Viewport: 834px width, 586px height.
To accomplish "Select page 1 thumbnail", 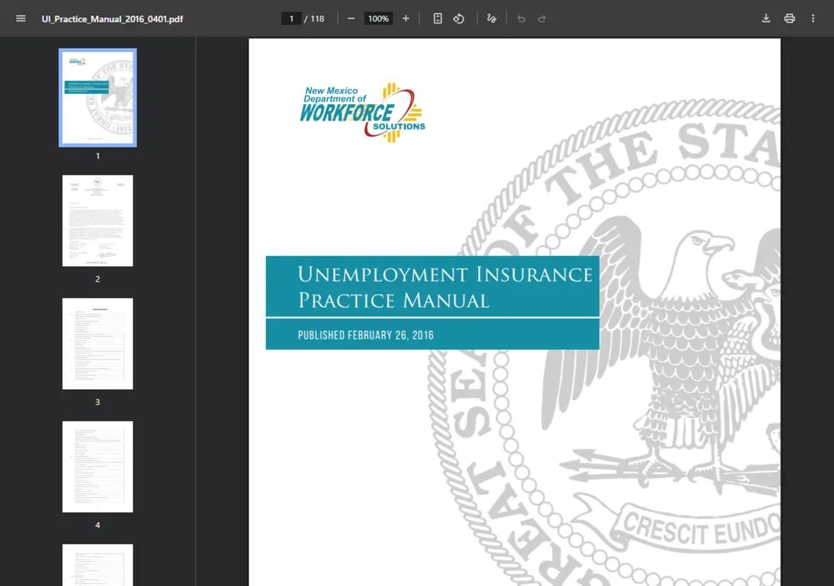I will tap(97, 98).
